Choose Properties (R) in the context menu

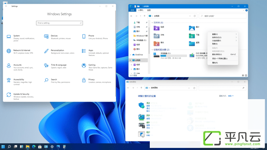[222, 63]
